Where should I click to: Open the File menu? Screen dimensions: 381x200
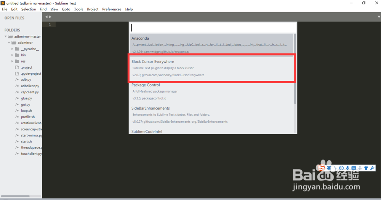5,9
